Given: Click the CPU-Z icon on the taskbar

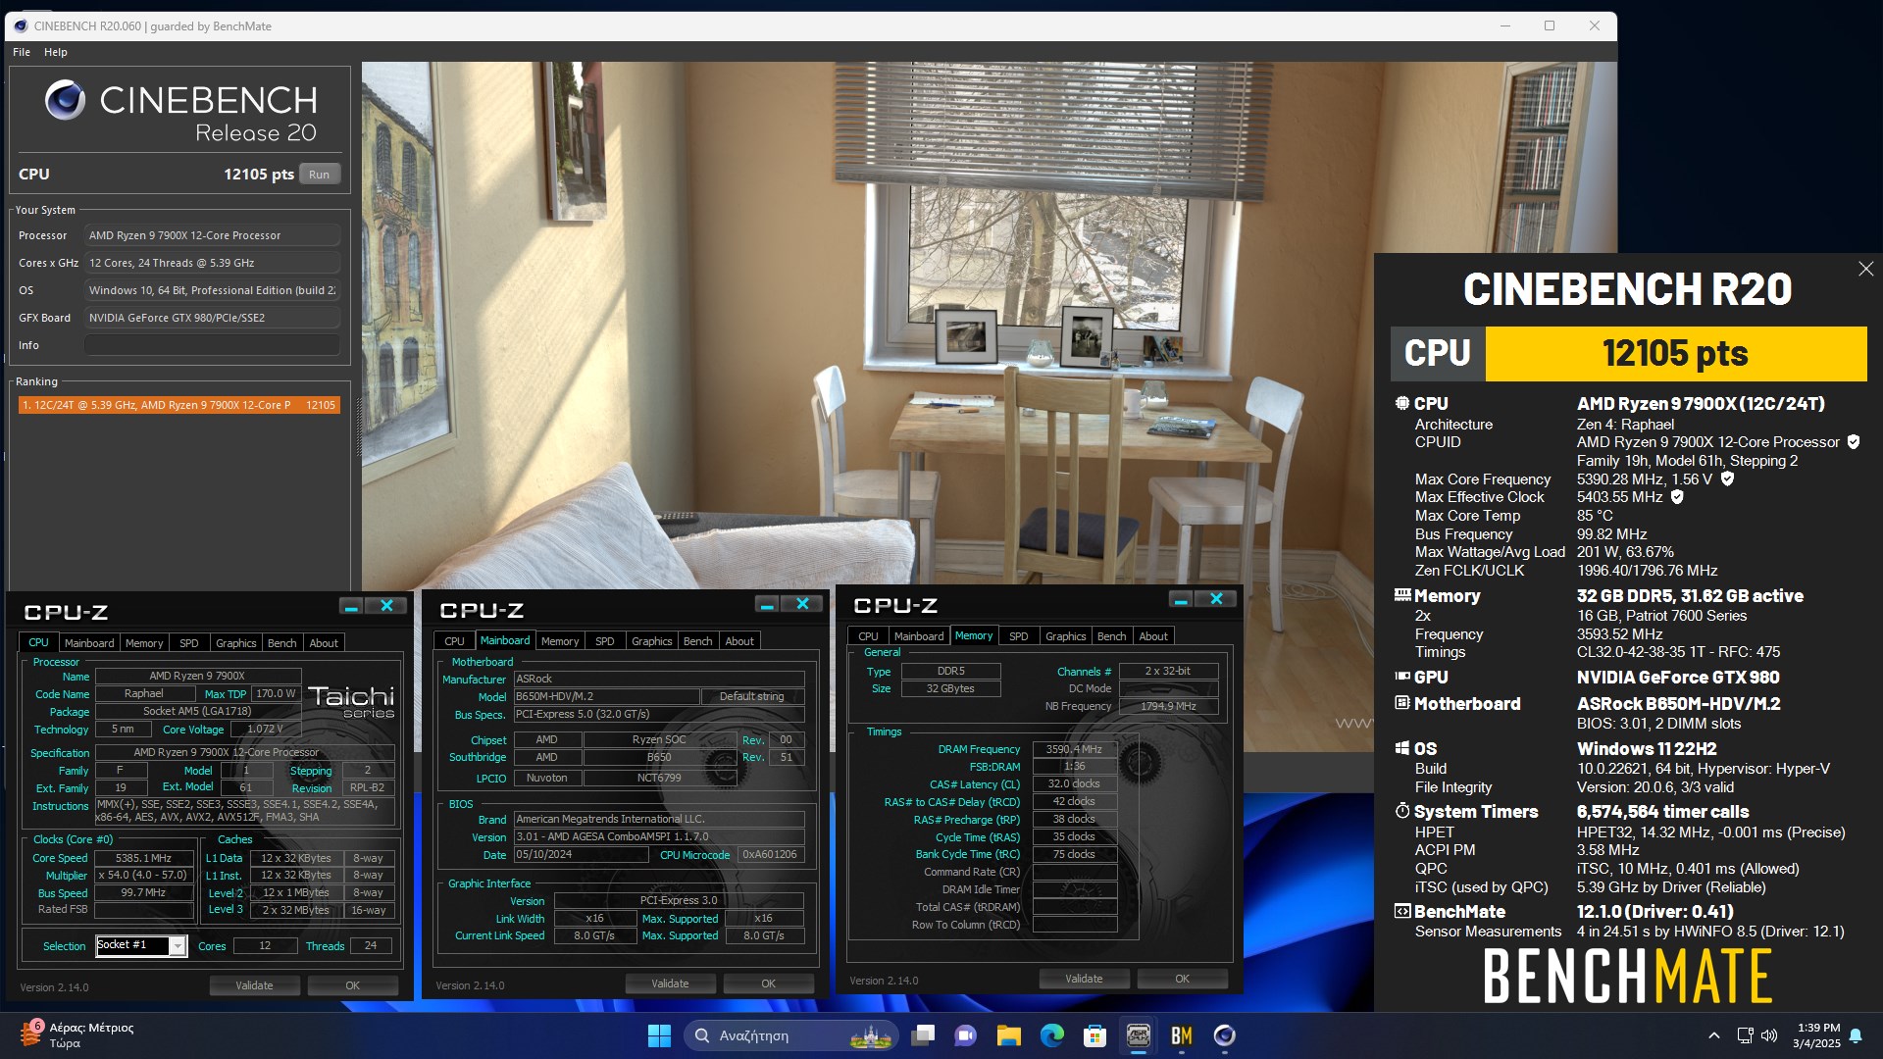Looking at the screenshot, I should [x=1139, y=1035].
